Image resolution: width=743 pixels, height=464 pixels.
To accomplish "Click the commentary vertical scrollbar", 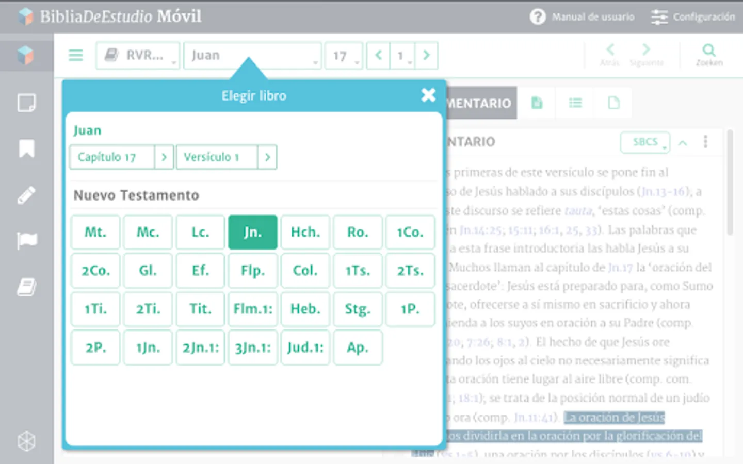I will (x=730, y=183).
